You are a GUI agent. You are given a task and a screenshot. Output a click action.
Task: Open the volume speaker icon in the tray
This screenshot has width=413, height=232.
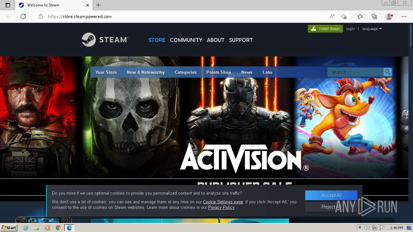367,228
